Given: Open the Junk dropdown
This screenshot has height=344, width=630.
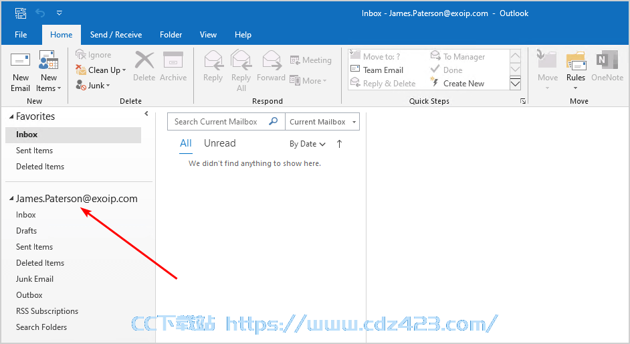Looking at the screenshot, I should (x=93, y=85).
